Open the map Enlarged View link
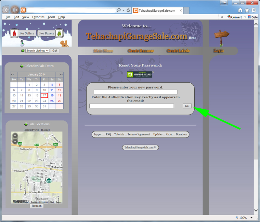 click(31, 130)
